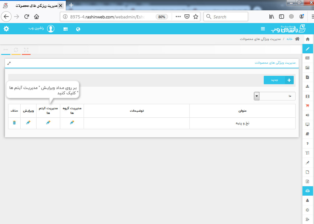Open the settings gear in the top bar
Viewport: 314px width, 224px height.
pyautogui.click(x=7, y=29)
